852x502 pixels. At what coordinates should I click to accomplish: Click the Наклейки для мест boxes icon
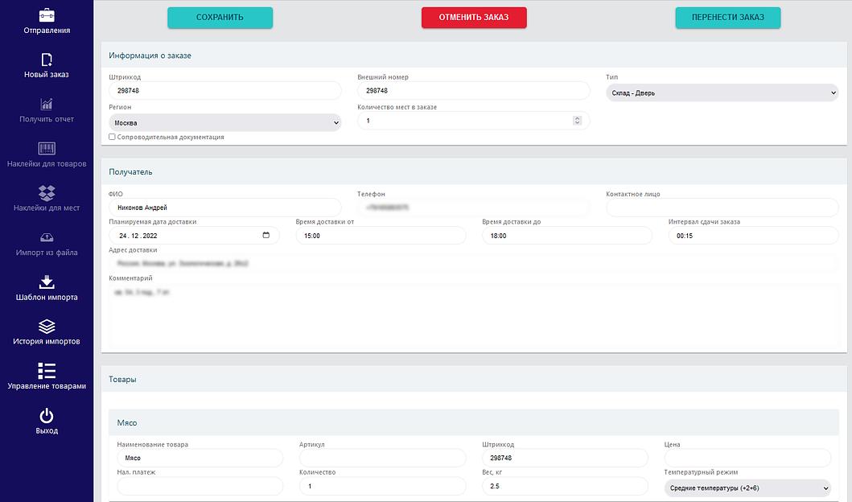tap(47, 193)
